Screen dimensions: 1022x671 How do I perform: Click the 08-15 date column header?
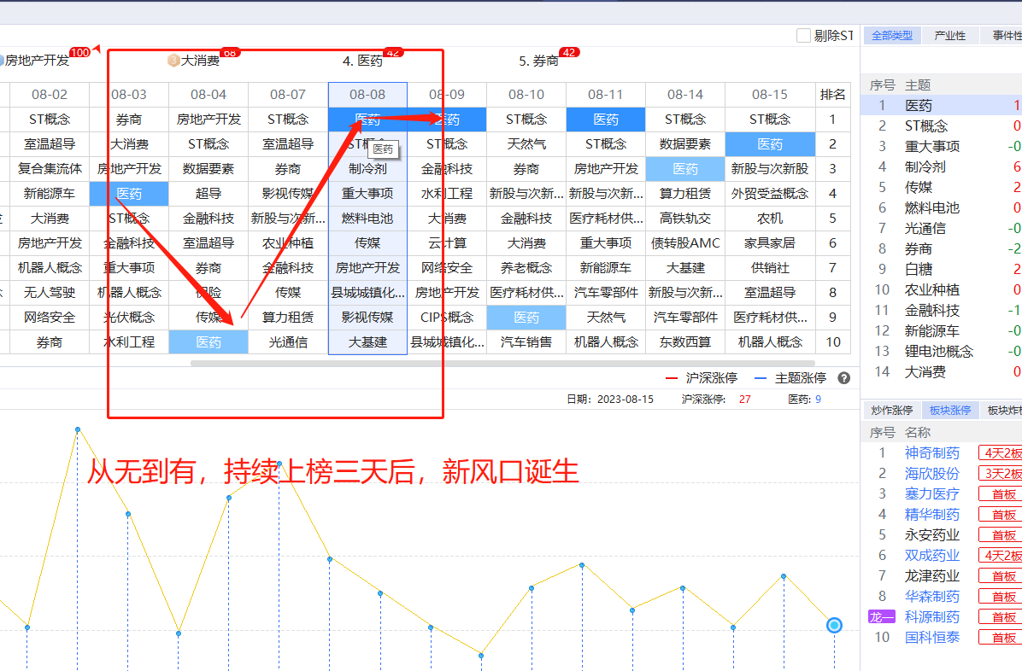coord(770,95)
